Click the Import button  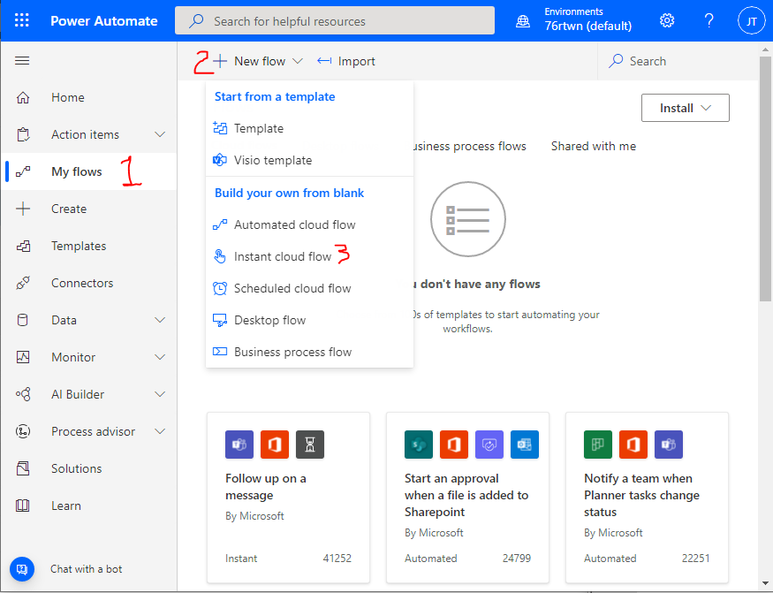(346, 61)
